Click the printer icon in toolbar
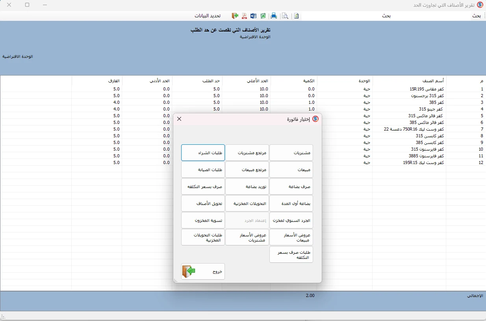The width and height of the screenshot is (486, 321). (274, 16)
